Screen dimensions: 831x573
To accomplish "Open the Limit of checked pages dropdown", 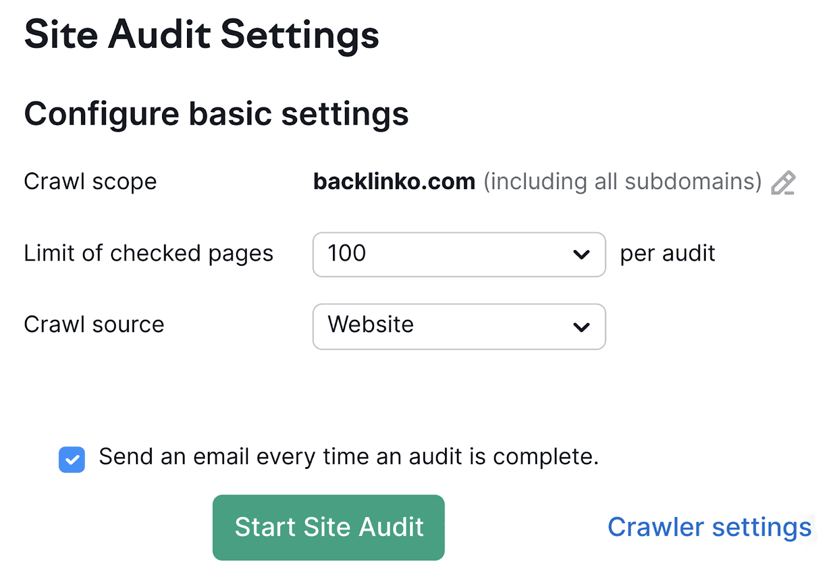I will pyautogui.click(x=459, y=254).
